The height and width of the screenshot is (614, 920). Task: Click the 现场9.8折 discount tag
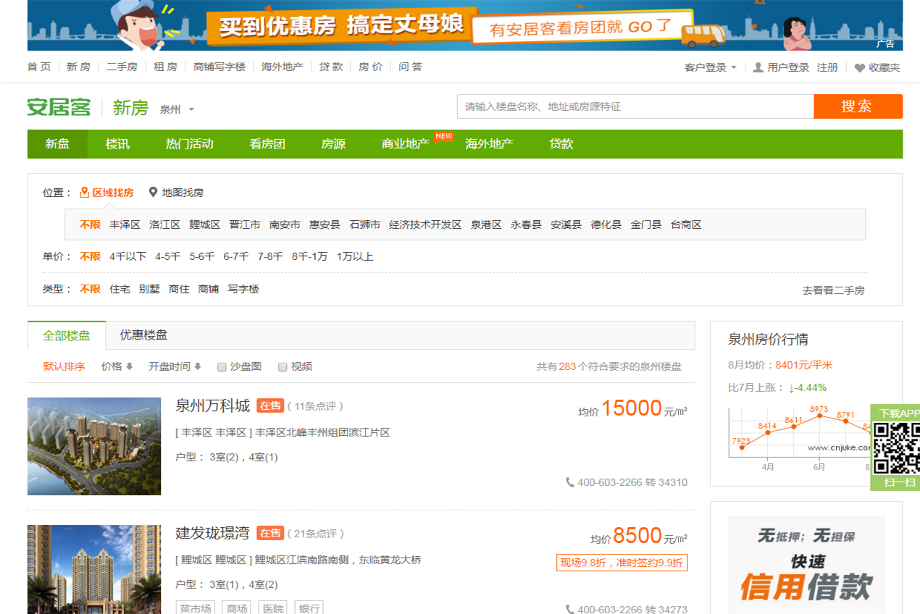point(622,563)
